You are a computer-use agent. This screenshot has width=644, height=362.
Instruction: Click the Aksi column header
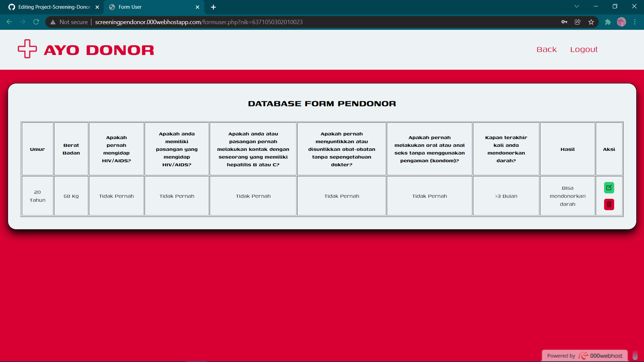pyautogui.click(x=609, y=149)
